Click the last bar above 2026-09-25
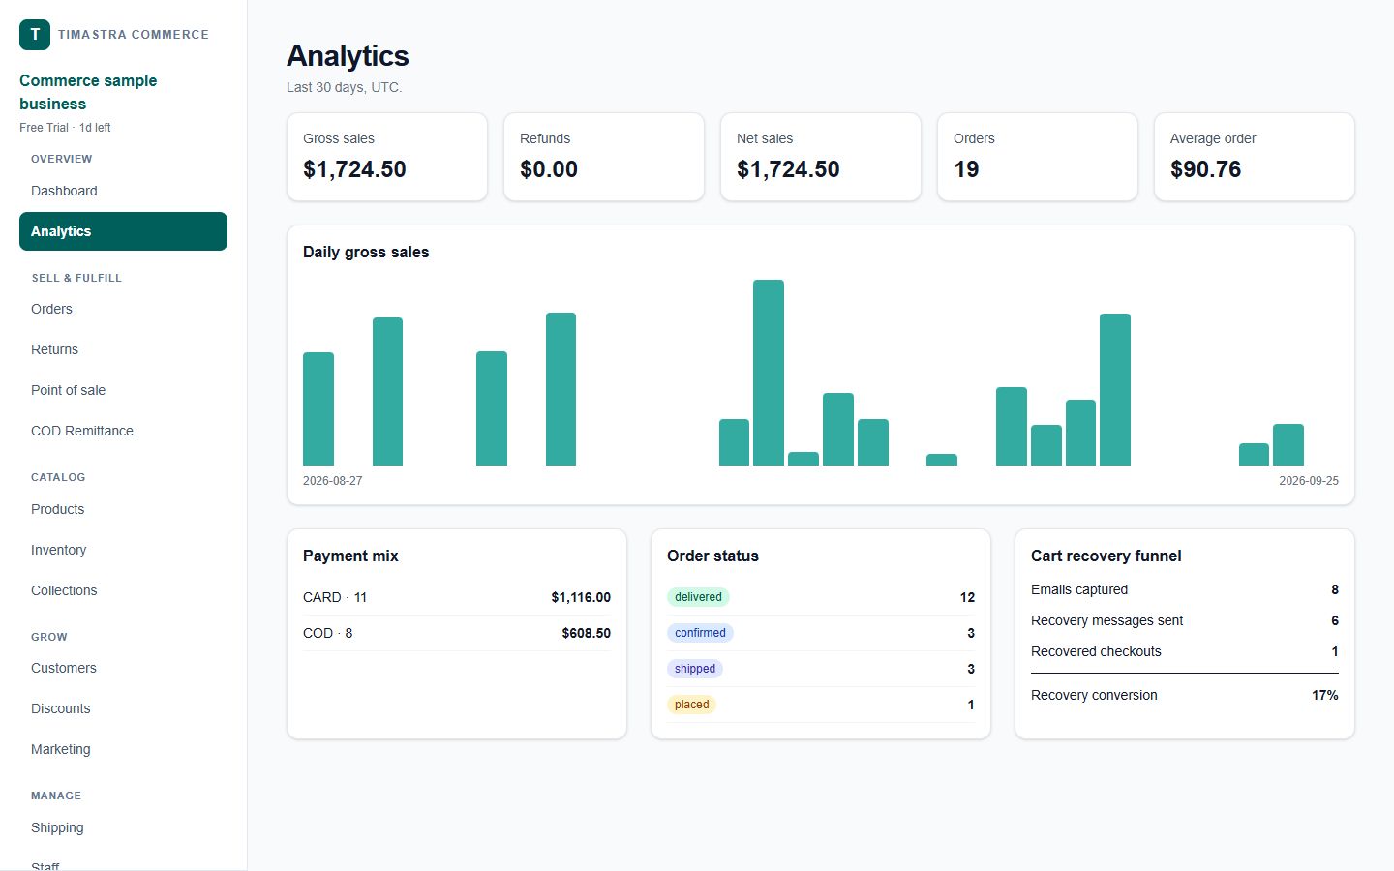 pos(1288,444)
